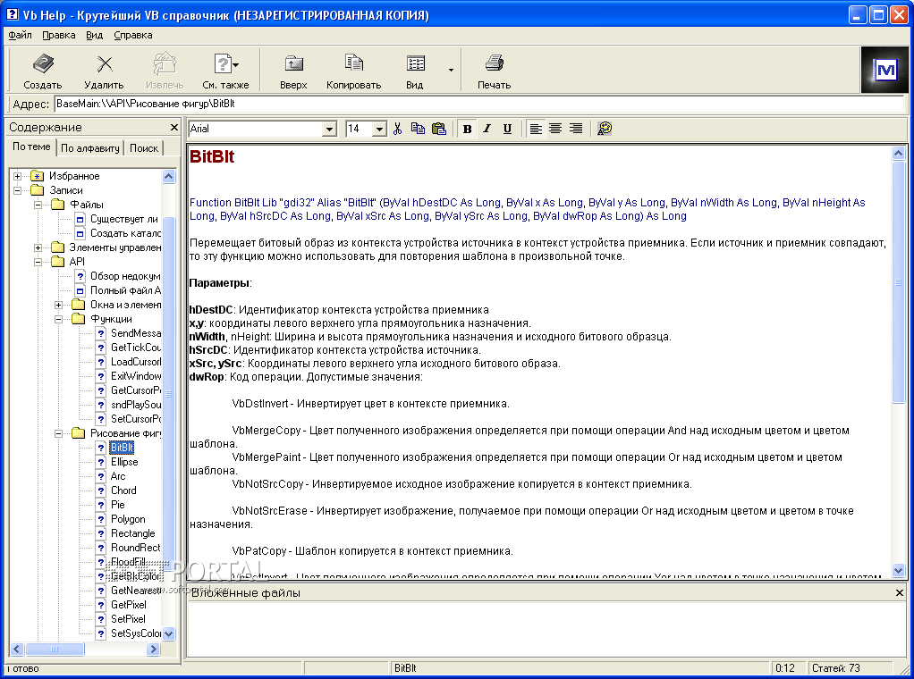The height and width of the screenshot is (679, 914).
Task: Toggle italic formatting
Action: coord(487,129)
